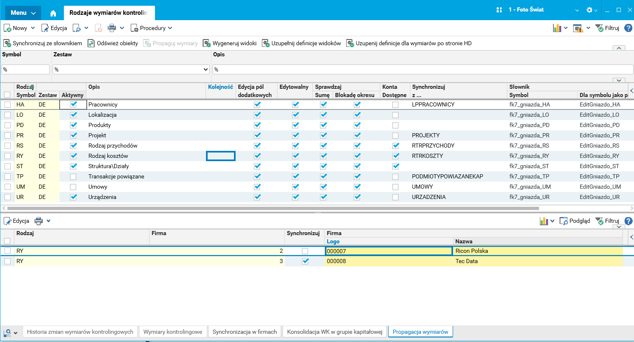
Task: Click the Podgląd icon in lower panel
Action: click(x=564, y=221)
